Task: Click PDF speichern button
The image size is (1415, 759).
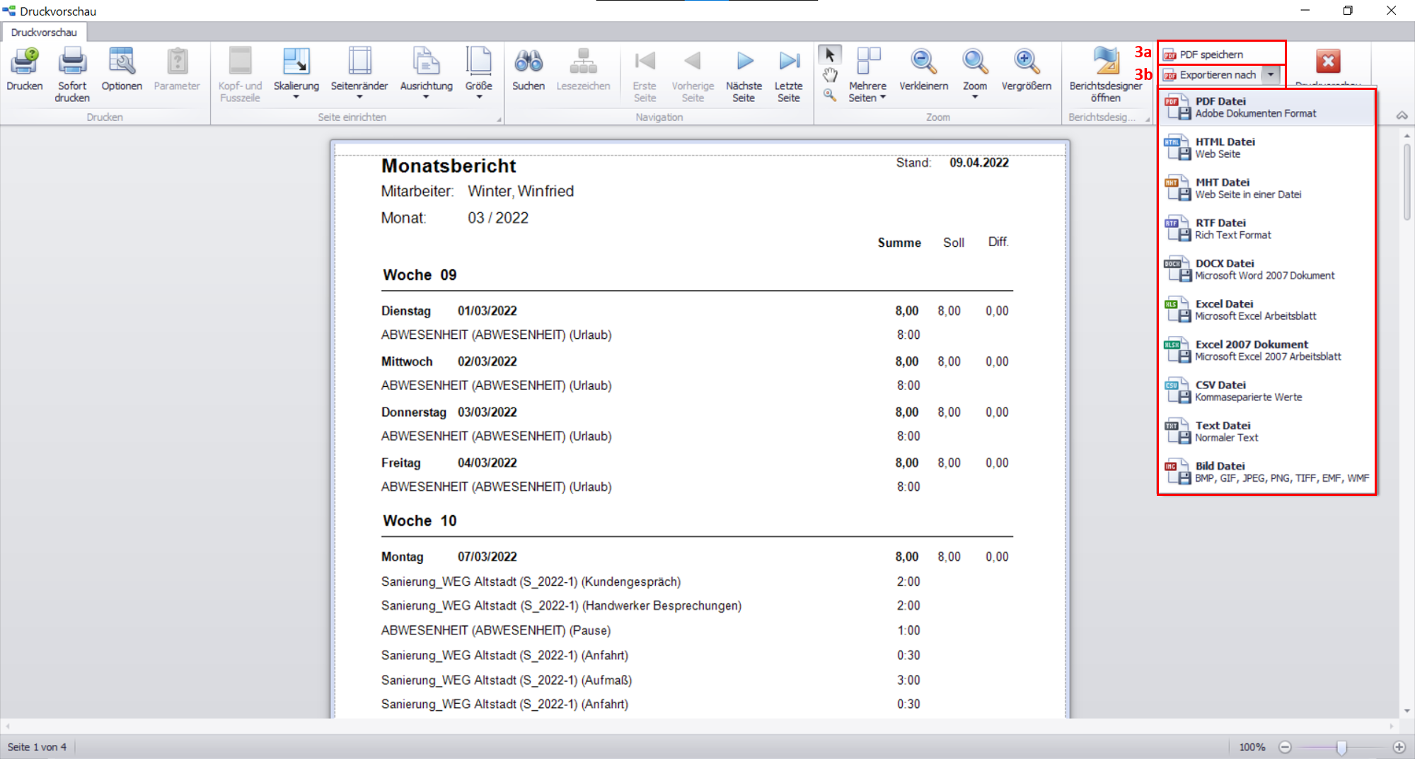Action: pos(1221,54)
